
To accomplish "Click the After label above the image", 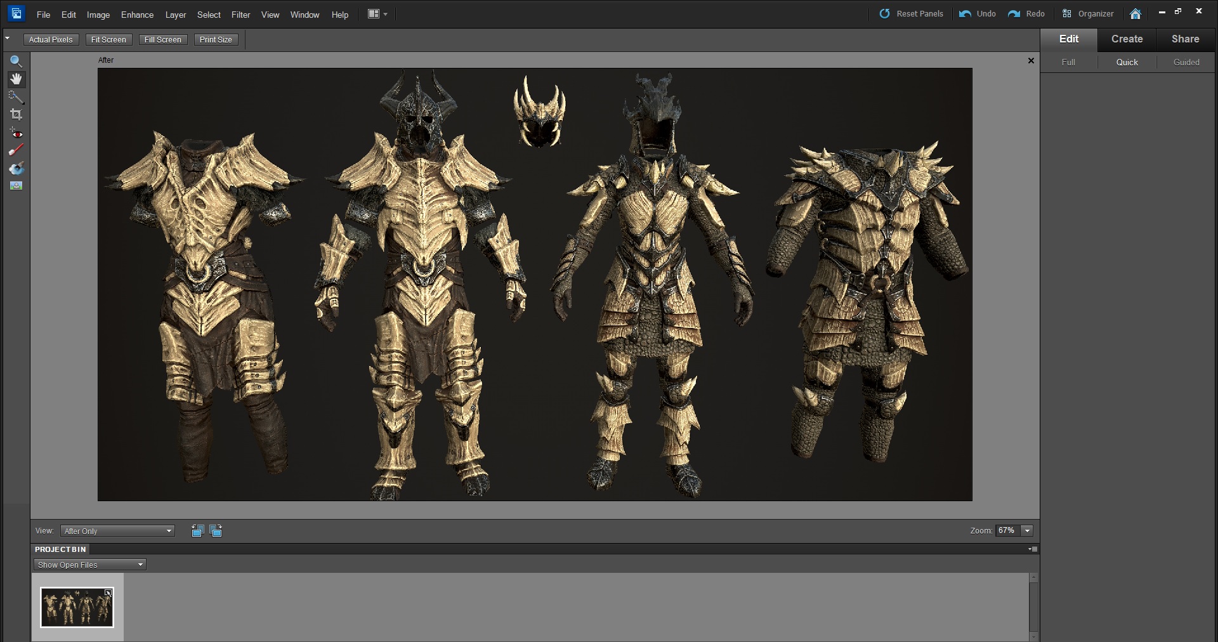I will pyautogui.click(x=106, y=60).
